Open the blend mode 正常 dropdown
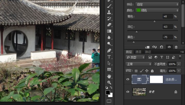185x105 pixels. point(138,64)
